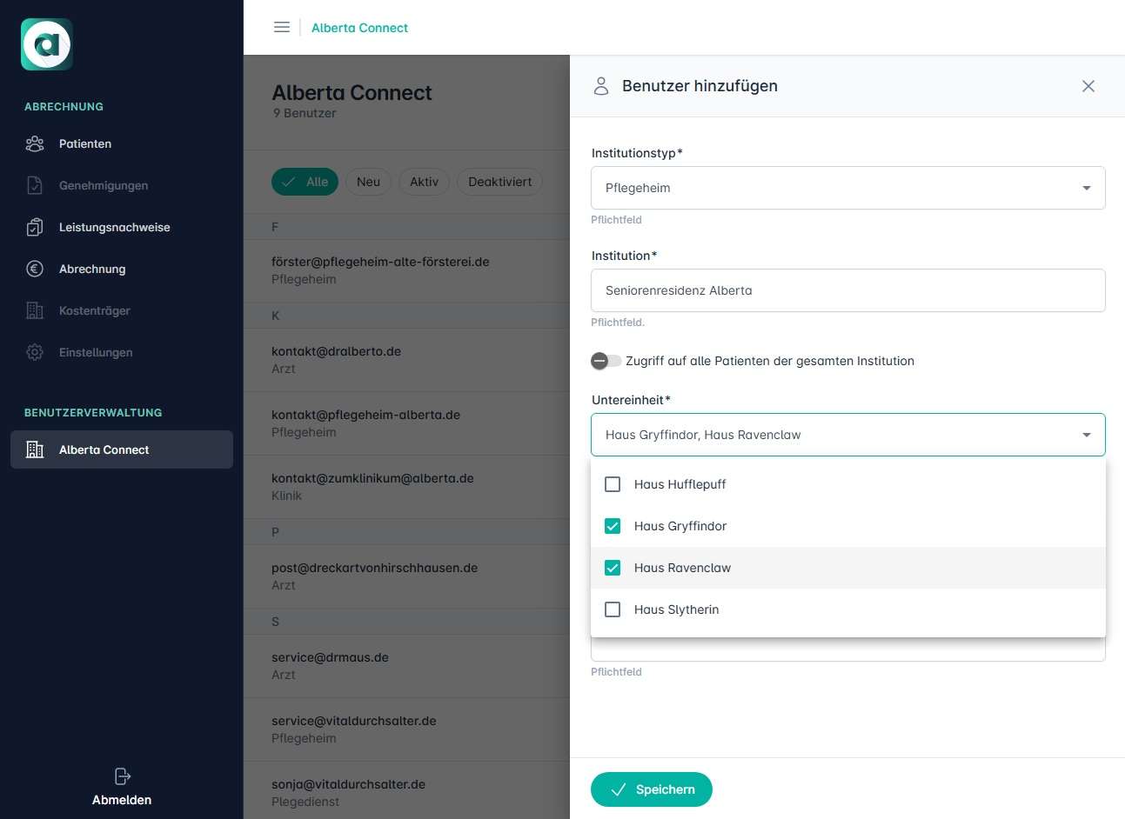Open the hamburger menu icon

(x=282, y=27)
